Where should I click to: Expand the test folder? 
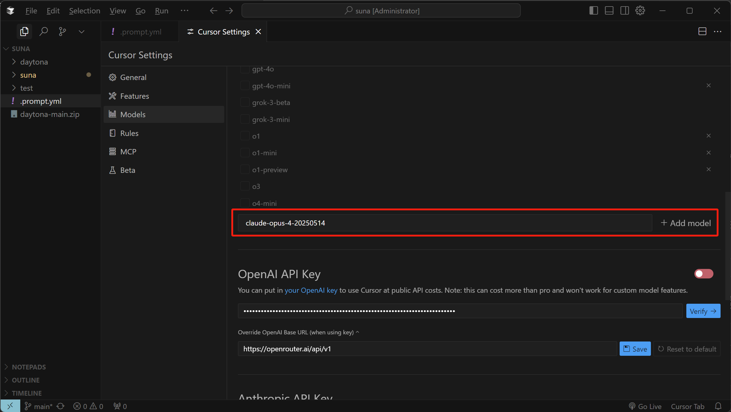14,88
